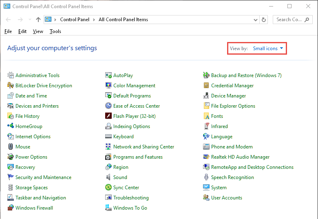Image resolution: width=318 pixels, height=219 pixels.
Task: Open the Speech Recognition microphone icon
Action: click(206, 177)
